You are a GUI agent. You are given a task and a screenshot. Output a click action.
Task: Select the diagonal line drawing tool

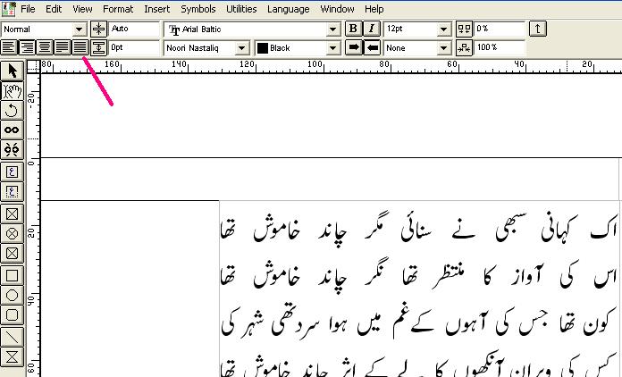click(13, 337)
